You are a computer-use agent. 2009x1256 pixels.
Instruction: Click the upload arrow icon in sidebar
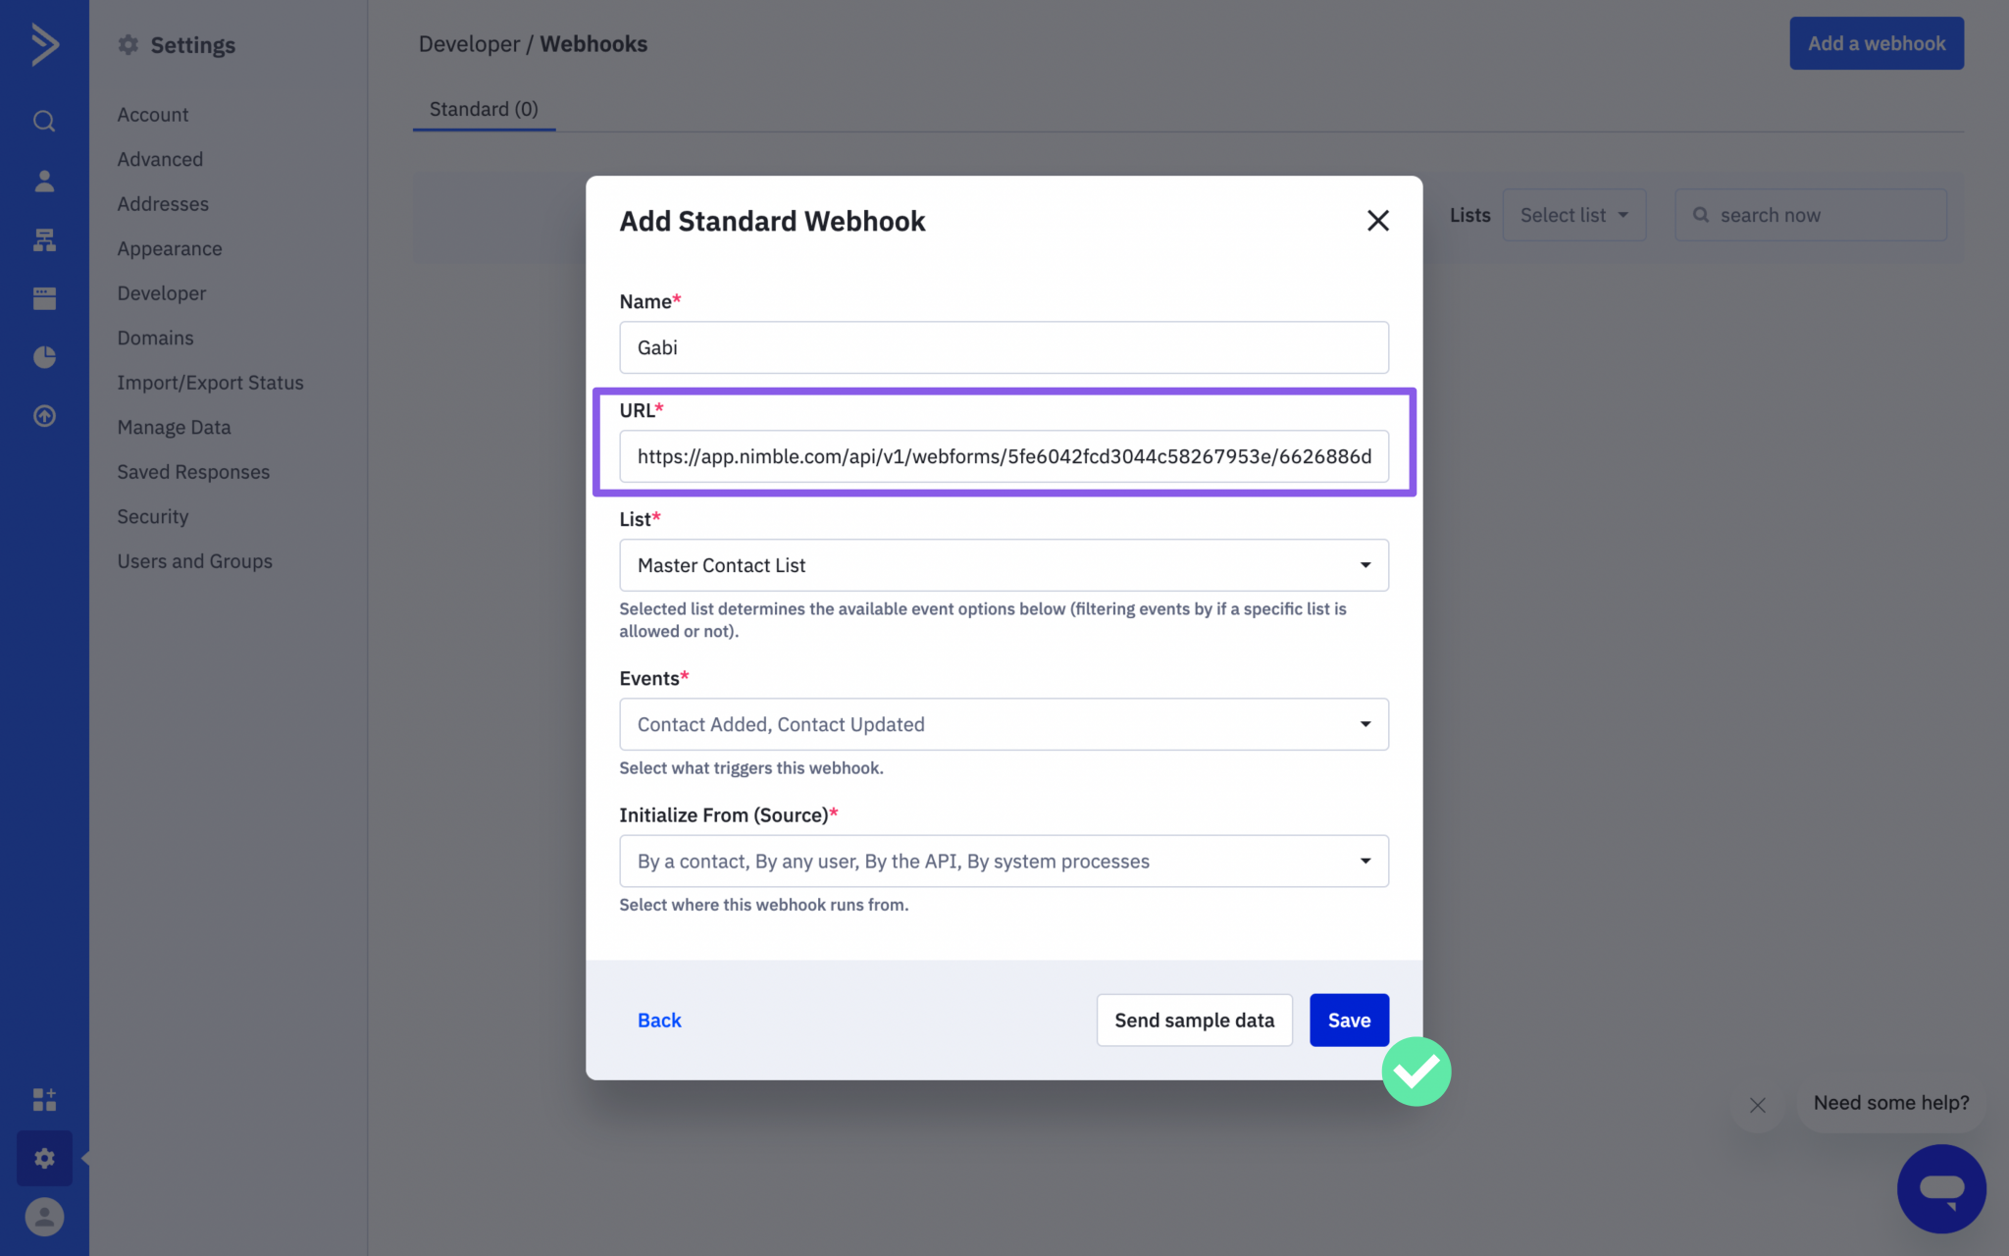44,415
